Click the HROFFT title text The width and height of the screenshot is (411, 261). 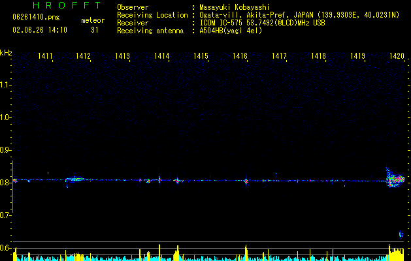[x=67, y=5]
